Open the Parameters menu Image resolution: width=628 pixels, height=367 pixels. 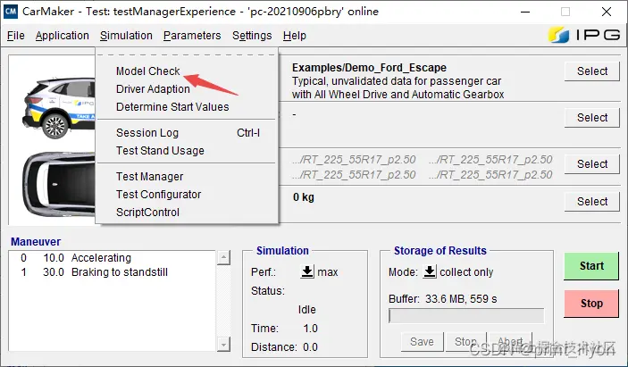[x=192, y=36]
